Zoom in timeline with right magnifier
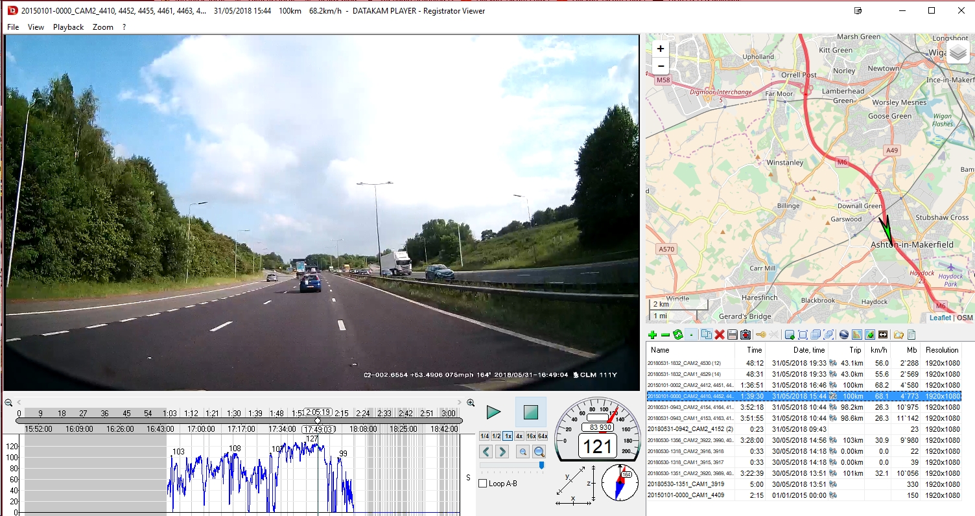This screenshot has height=516, width=975. pos(471,403)
